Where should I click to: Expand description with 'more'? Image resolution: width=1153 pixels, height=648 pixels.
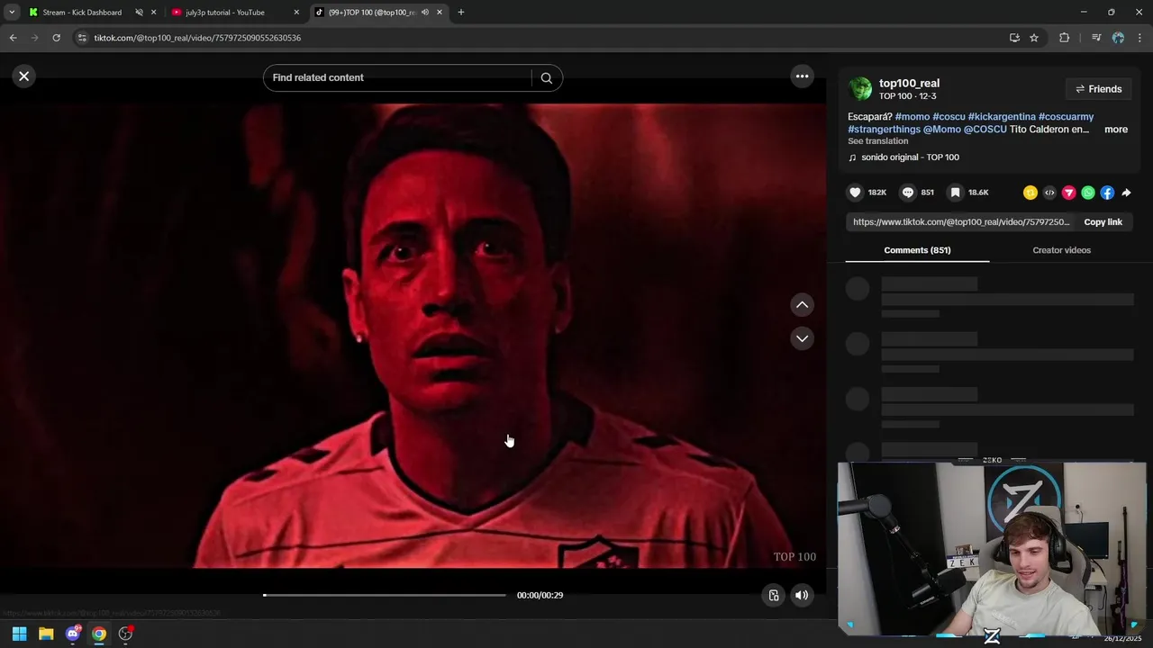(x=1116, y=130)
